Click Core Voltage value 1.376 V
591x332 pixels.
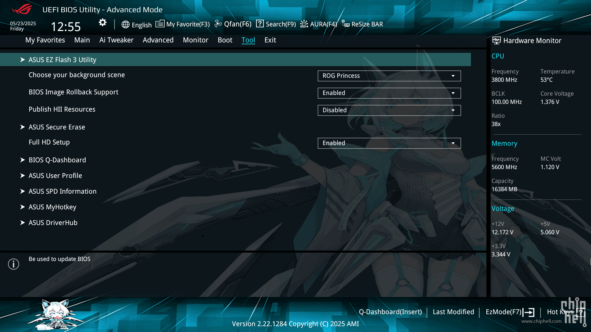550,102
